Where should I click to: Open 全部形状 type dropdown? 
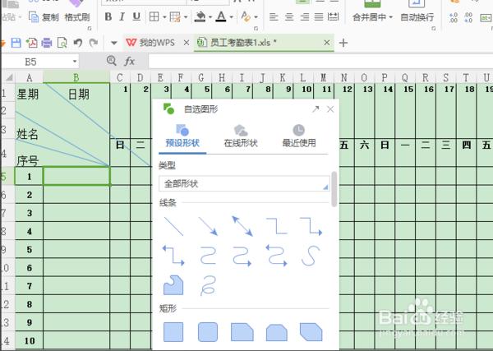(244, 183)
